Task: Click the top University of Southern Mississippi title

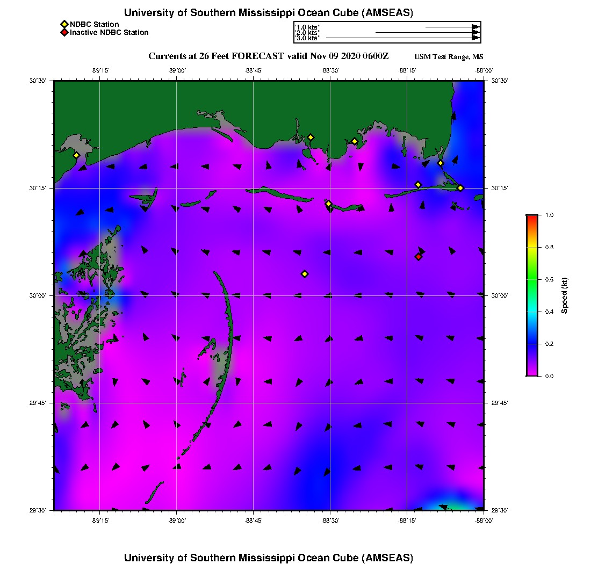Action: click(268, 13)
